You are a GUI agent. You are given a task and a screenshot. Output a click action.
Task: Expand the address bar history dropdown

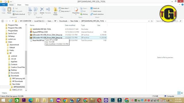coord(149,21)
